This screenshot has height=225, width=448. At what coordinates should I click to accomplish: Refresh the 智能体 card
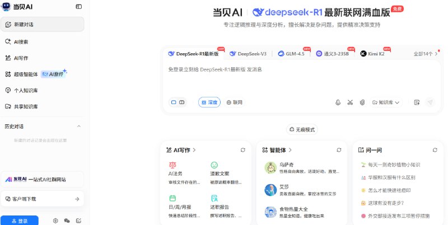339,150
